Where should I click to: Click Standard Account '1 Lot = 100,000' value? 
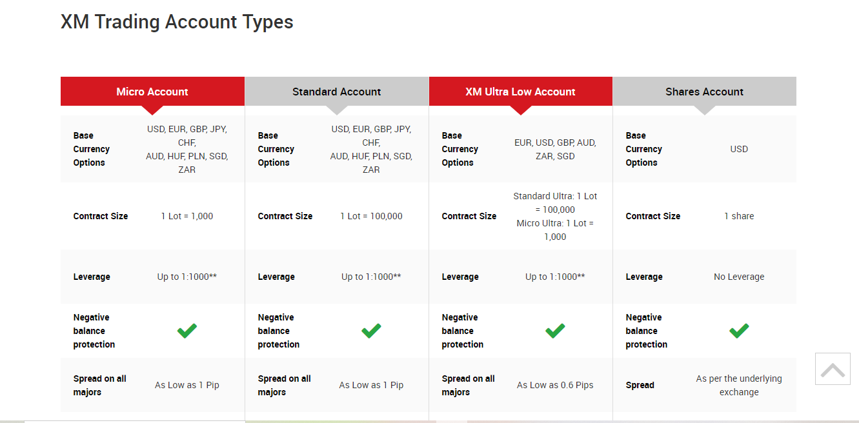click(x=371, y=216)
